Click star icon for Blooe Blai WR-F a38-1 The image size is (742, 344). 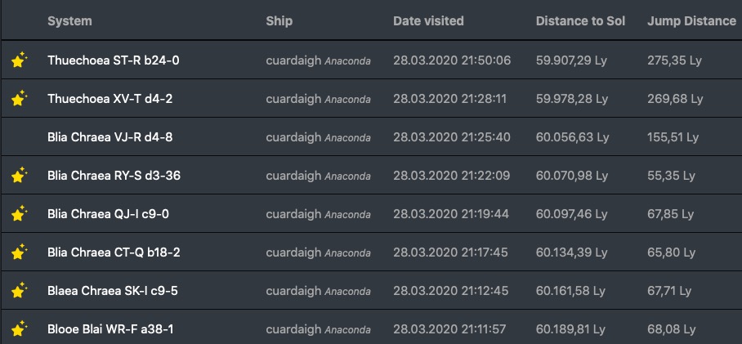coord(19,328)
